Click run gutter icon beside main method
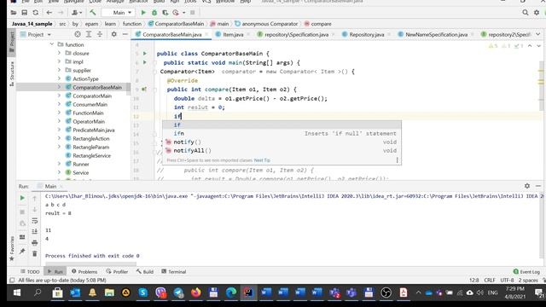The height and width of the screenshot is (307, 546). point(145,62)
